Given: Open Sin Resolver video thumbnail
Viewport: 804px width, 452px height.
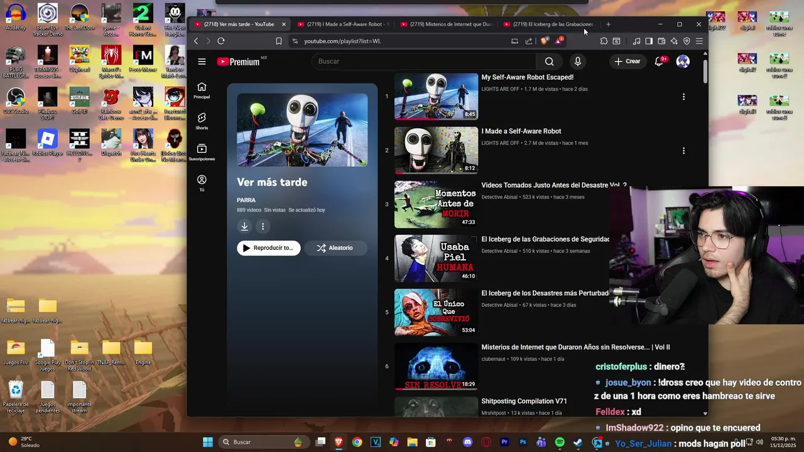Looking at the screenshot, I should pyautogui.click(x=436, y=367).
